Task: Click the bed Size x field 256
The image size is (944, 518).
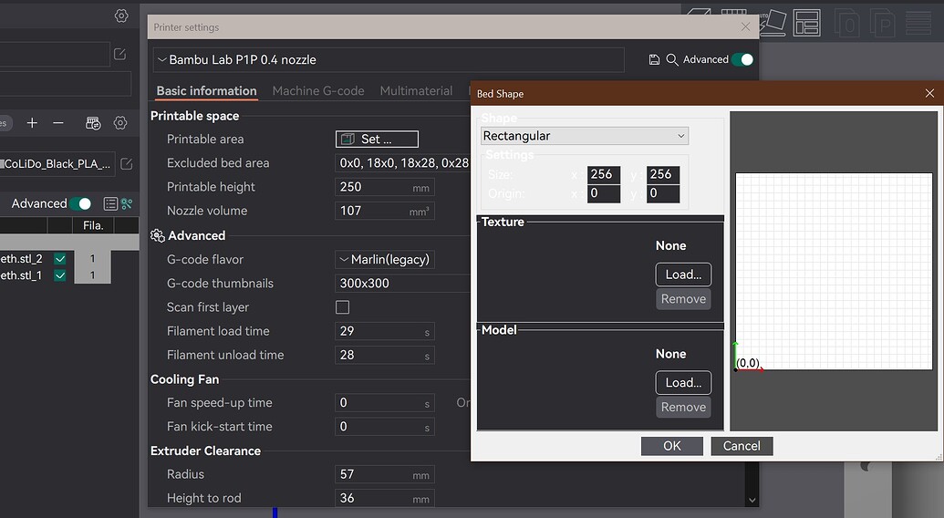Action: coord(604,174)
